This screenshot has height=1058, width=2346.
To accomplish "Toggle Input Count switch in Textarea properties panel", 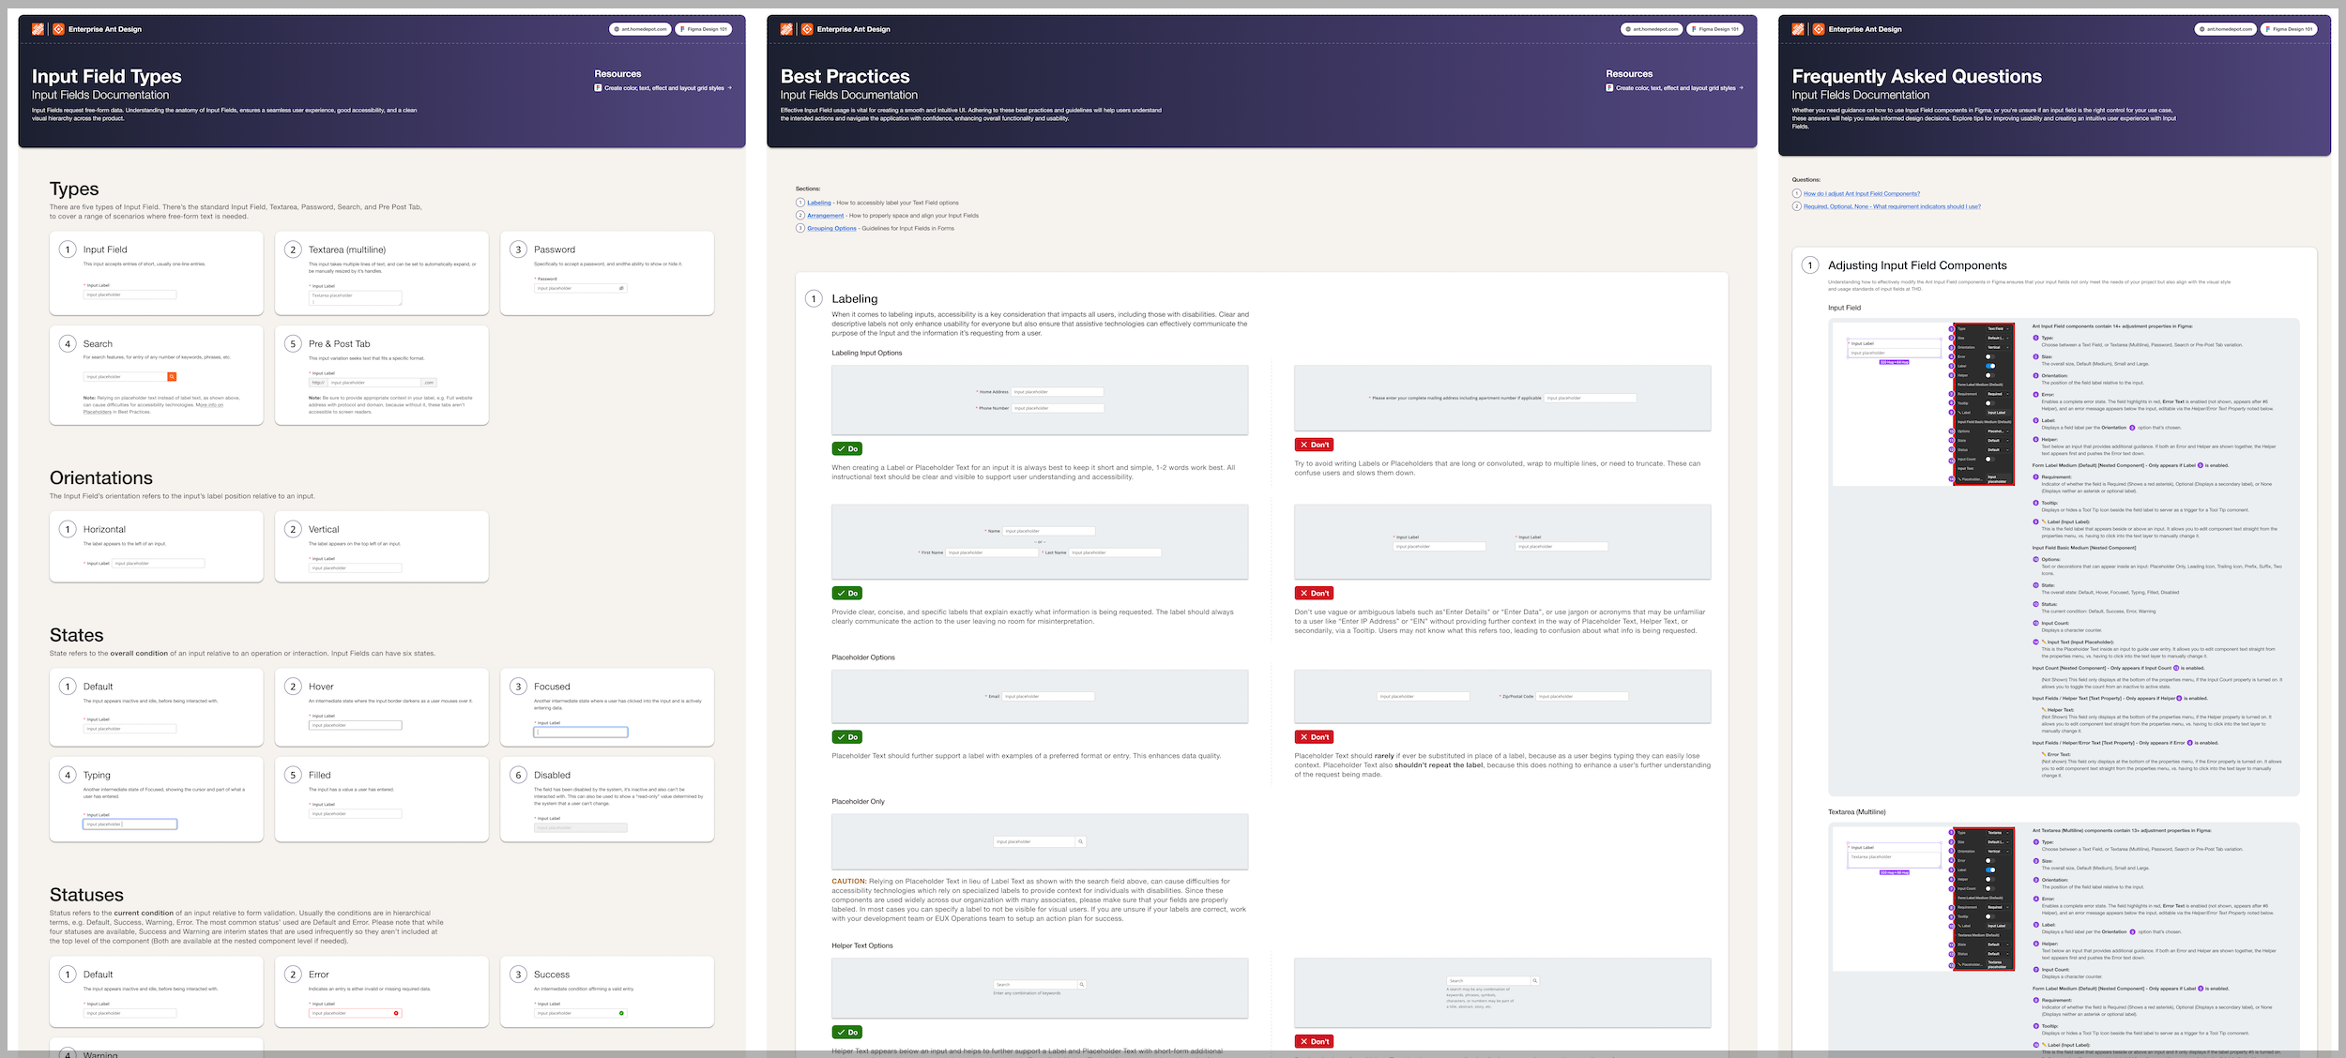I will click(x=1990, y=888).
